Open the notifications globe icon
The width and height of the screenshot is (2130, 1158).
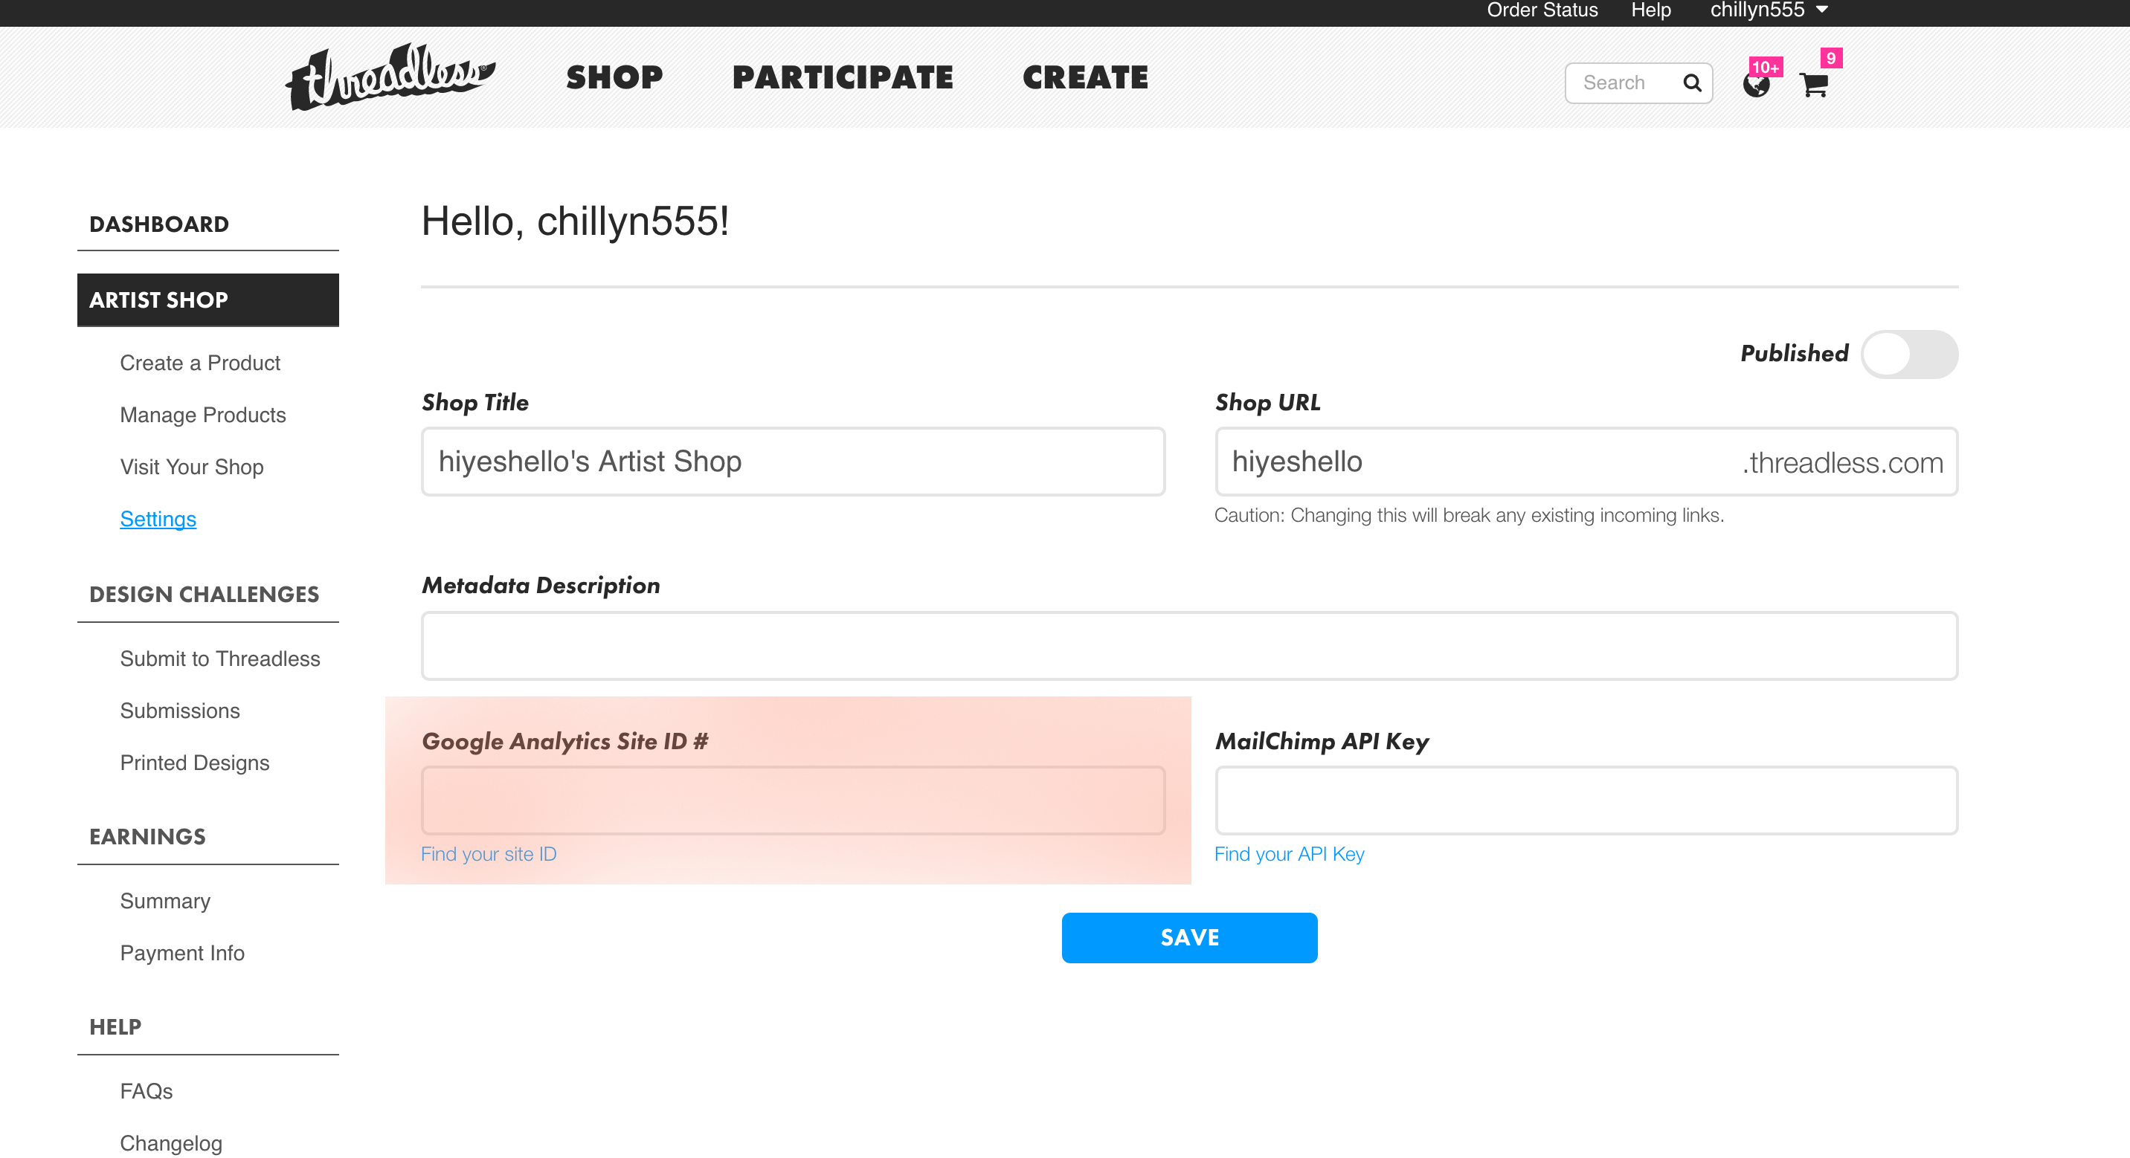(1755, 84)
